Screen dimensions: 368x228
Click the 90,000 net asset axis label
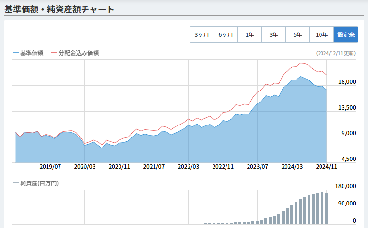pyautogui.click(x=347, y=204)
